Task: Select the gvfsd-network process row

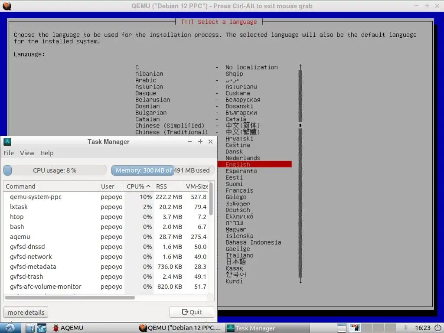Action: (x=106, y=257)
